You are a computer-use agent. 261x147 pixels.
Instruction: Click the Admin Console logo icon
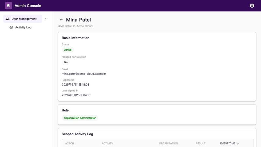[8, 6]
